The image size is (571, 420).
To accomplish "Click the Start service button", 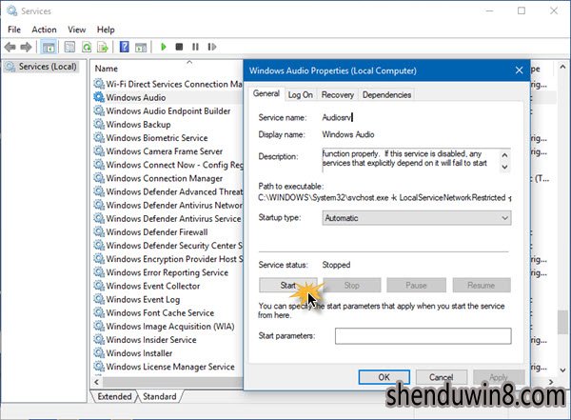I will (x=288, y=285).
